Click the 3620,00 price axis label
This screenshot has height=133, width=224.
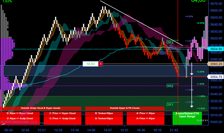tap(216, 38)
